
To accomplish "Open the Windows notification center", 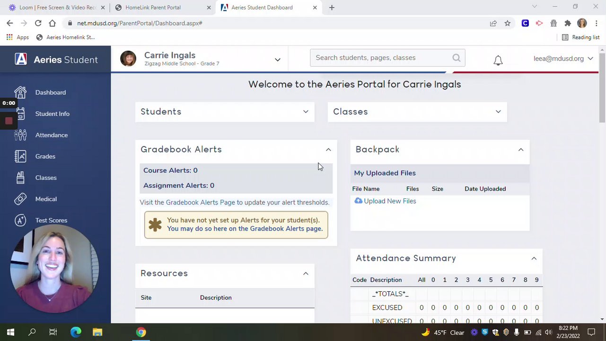I will (591, 332).
